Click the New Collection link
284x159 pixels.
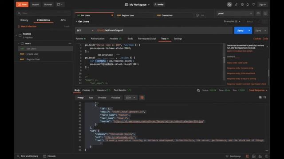[27, 26]
